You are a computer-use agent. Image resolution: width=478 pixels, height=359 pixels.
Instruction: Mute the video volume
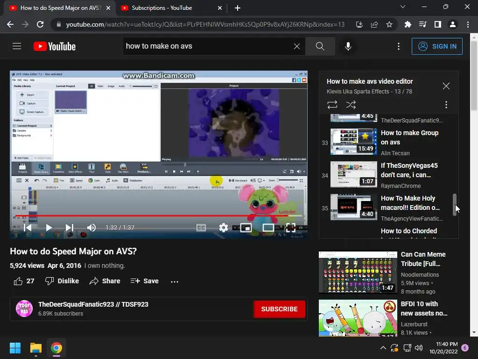pos(91,228)
